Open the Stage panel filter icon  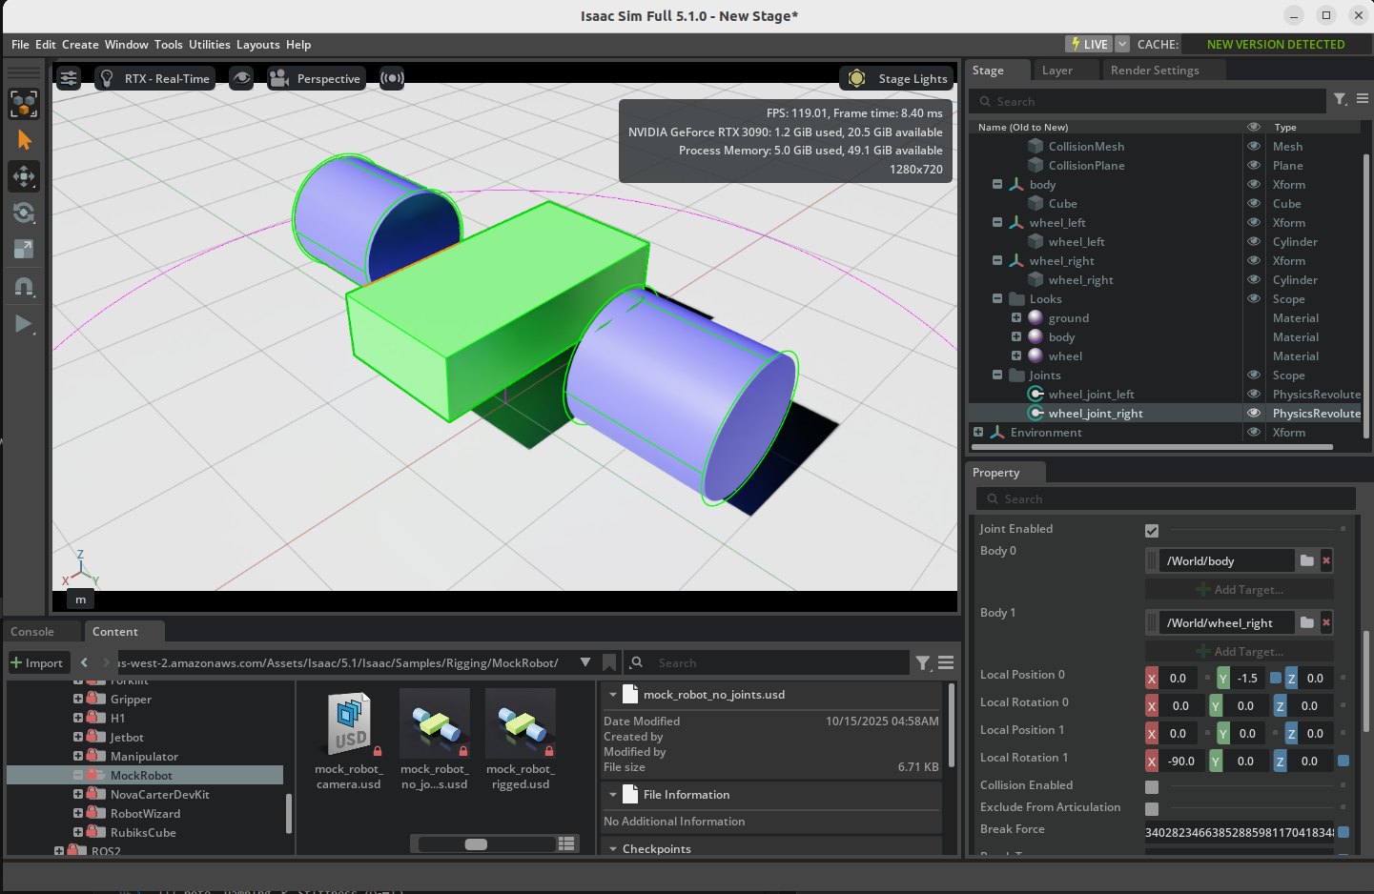click(x=1340, y=99)
